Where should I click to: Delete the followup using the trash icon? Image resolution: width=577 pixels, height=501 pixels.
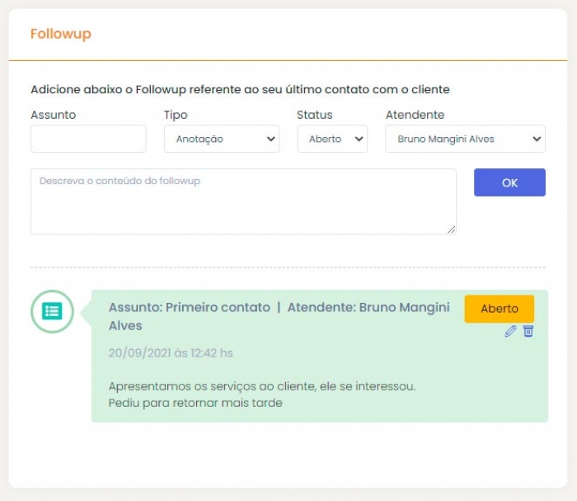pyautogui.click(x=528, y=331)
